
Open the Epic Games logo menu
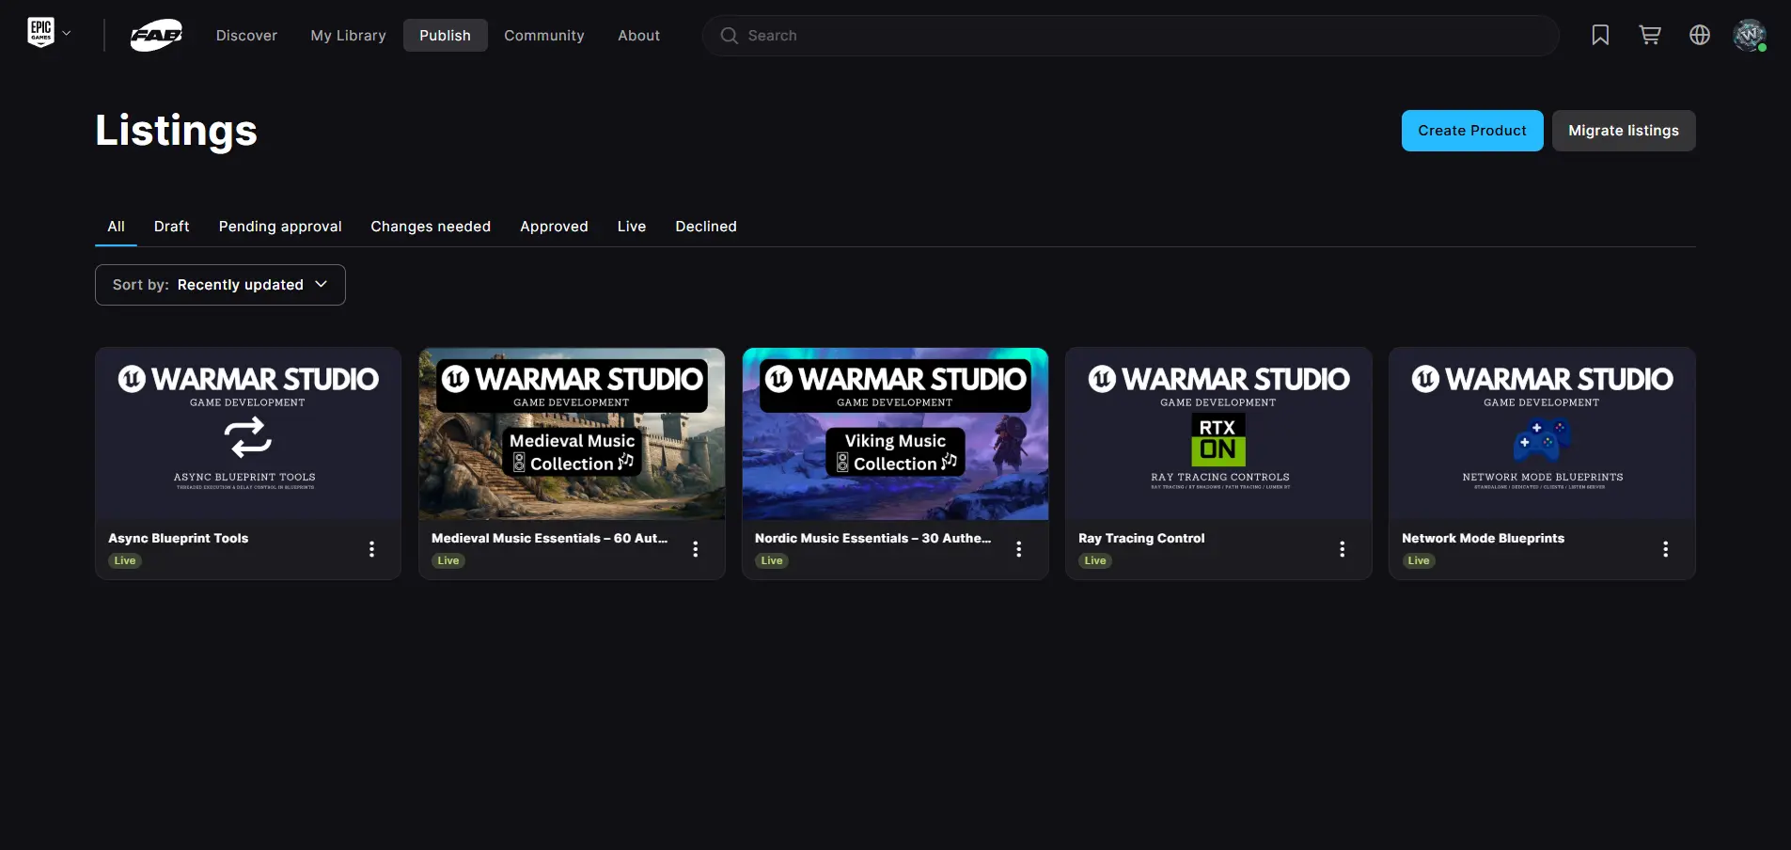point(41,33)
